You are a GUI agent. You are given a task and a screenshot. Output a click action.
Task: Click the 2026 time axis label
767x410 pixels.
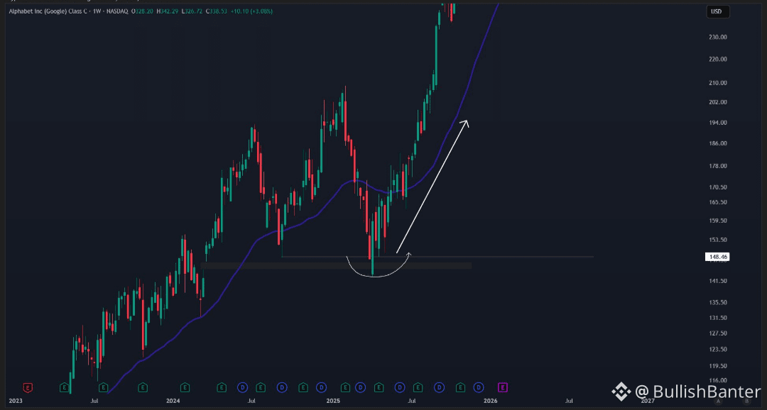tap(490, 401)
